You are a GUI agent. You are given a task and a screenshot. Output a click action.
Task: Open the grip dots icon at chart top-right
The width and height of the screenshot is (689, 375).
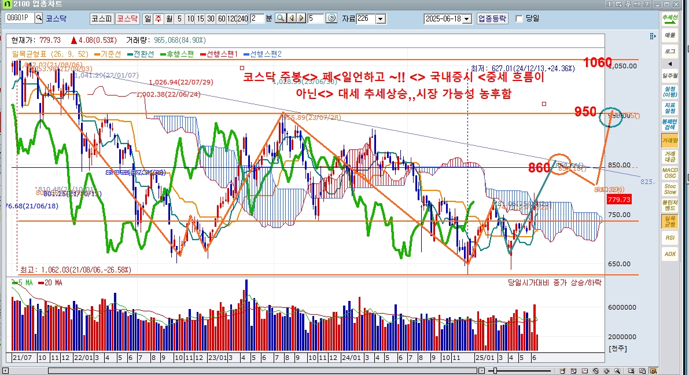pyautogui.click(x=653, y=36)
